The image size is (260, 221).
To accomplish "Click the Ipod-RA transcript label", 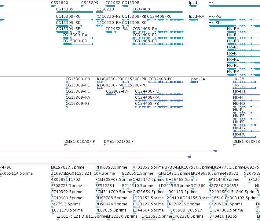I will tap(197, 17).
